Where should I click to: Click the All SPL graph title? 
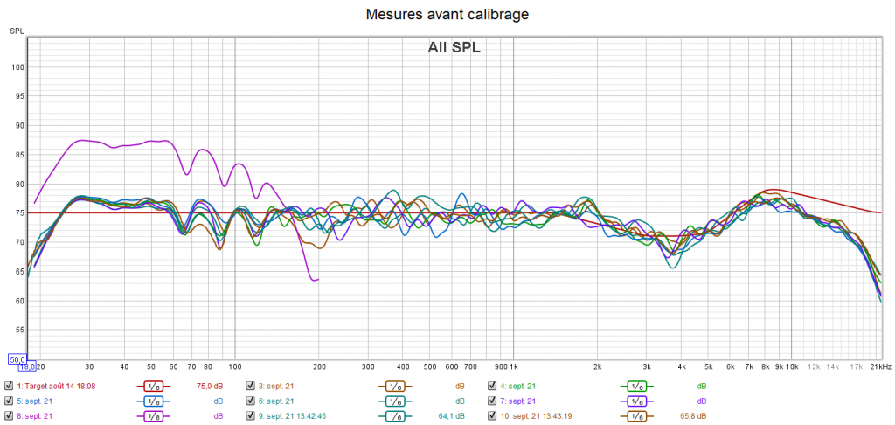454,48
